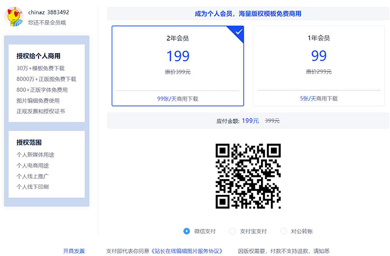This screenshot has height=256, width=390.
Task: Click 99张/天商用下载 text
Action: pos(178,99)
